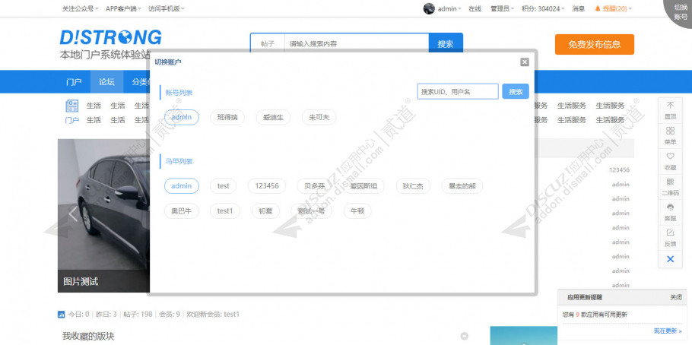Open the 提醒(20) notifications dropdown

613,8
